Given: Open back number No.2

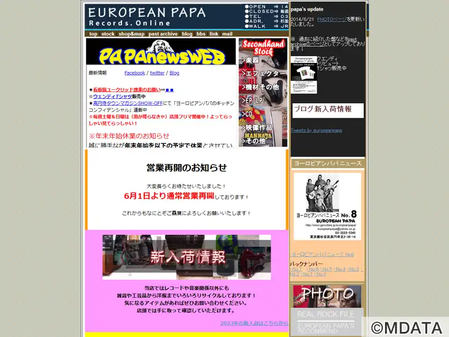Looking at the screenshot, I should (x=295, y=274).
